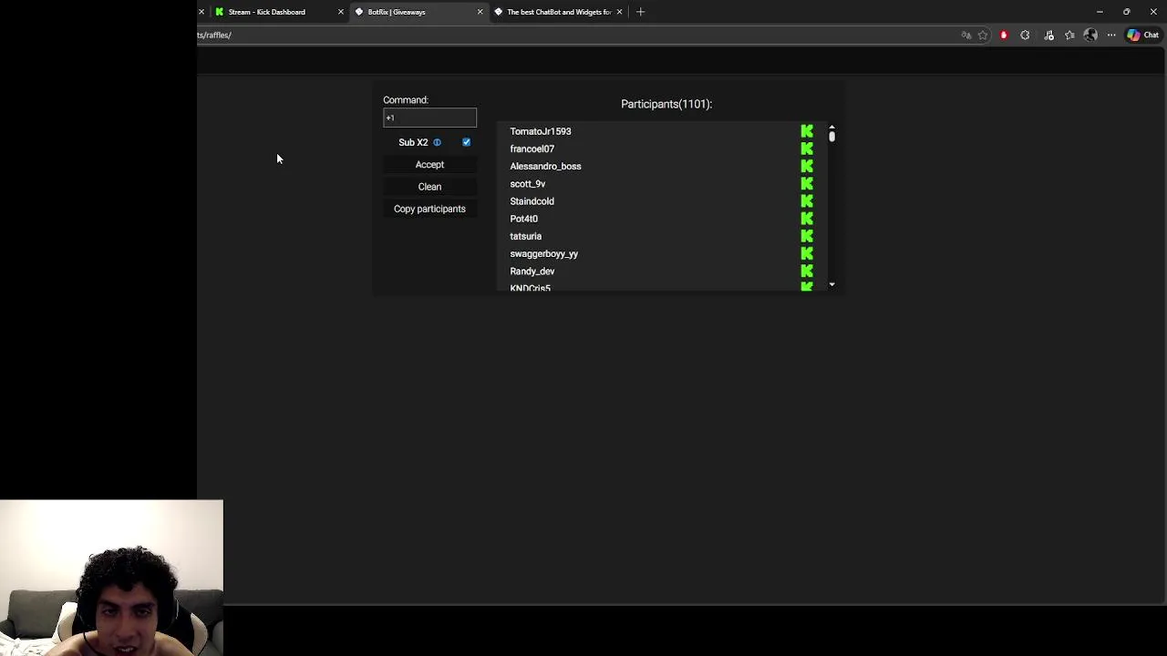The width and height of the screenshot is (1167, 656).
Task: Uncheck the Sub X2 checkbox
Action: [466, 142]
